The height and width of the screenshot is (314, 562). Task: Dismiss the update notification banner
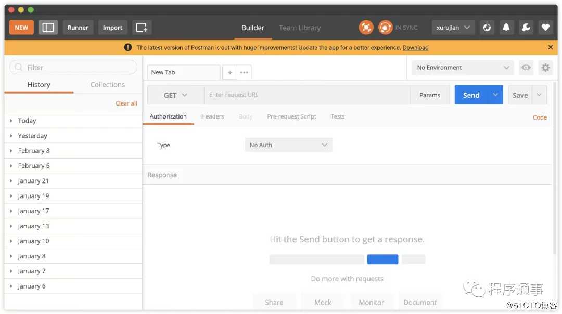point(550,47)
